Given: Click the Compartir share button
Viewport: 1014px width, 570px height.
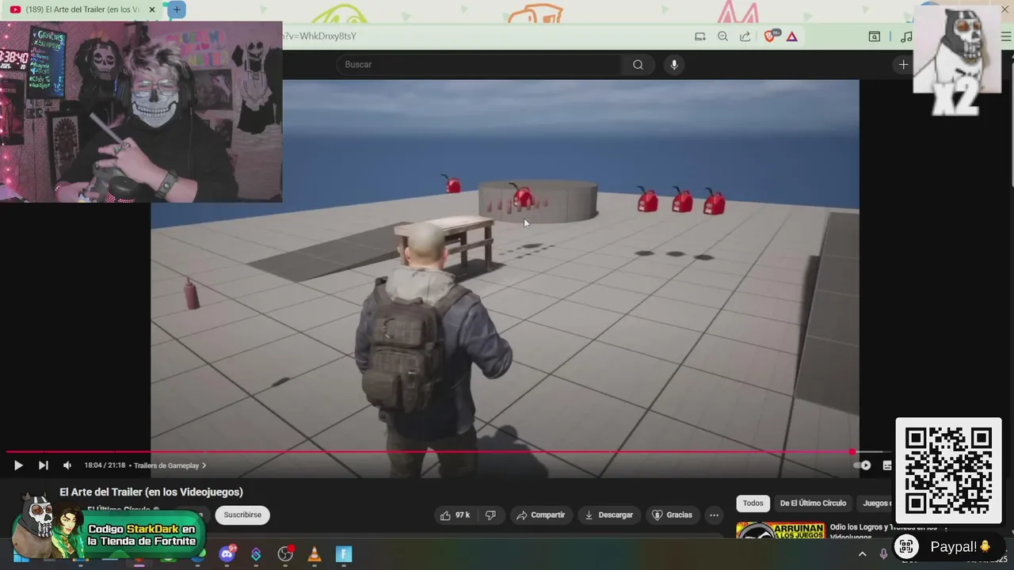Looking at the screenshot, I should [x=540, y=515].
